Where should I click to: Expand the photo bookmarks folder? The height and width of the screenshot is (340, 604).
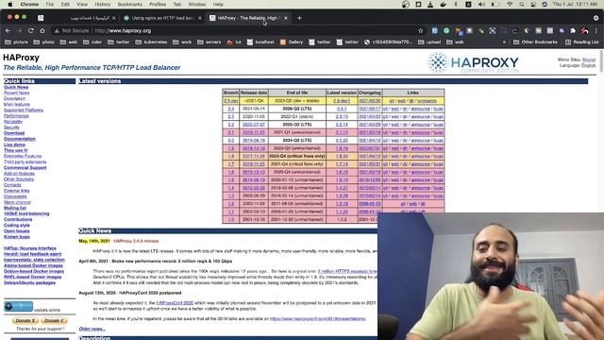[x=44, y=42]
